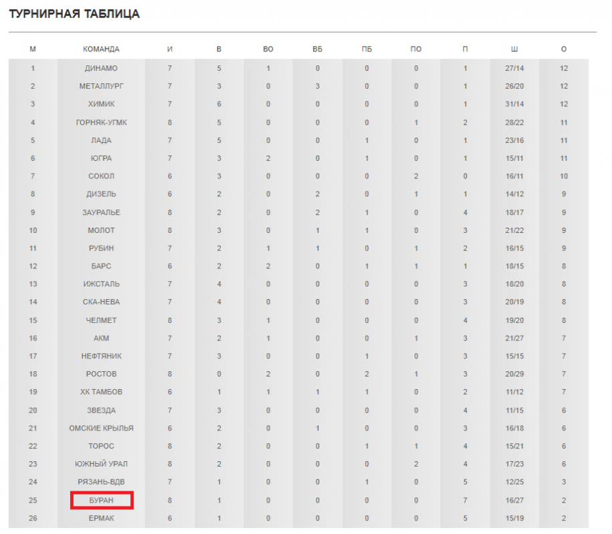Click the И games column header
The height and width of the screenshot is (534, 612).
click(x=170, y=49)
